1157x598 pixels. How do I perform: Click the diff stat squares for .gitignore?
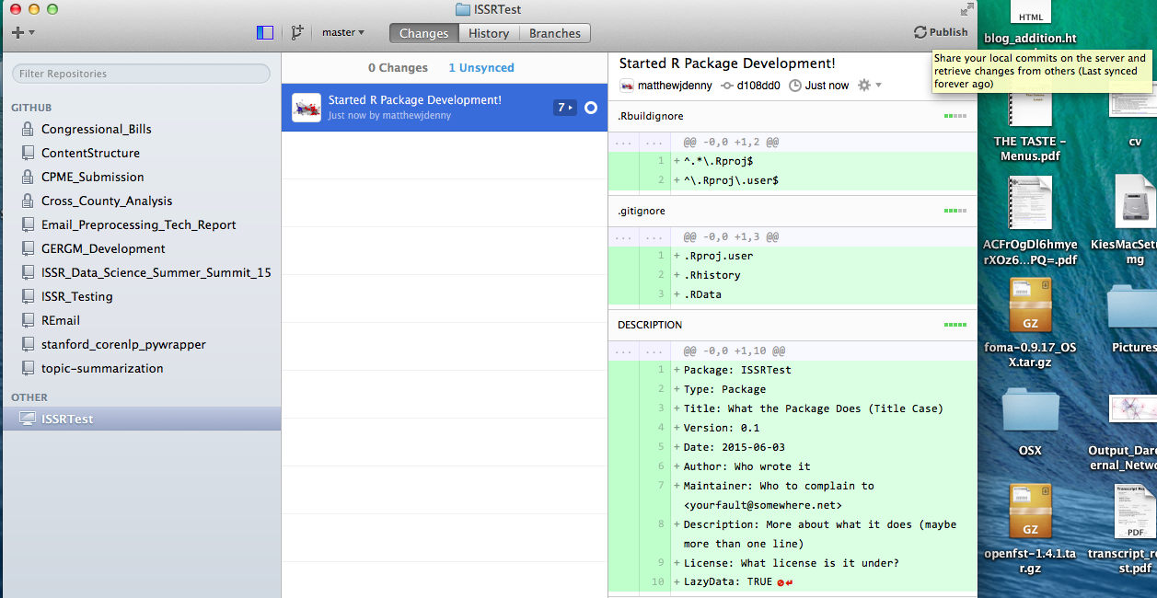[x=955, y=212]
